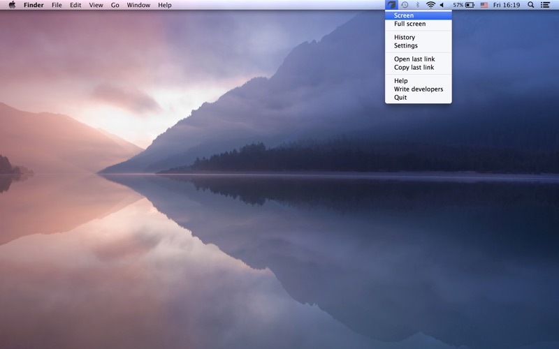Select Write developers
Screen dimensions: 559x349
[418, 89]
